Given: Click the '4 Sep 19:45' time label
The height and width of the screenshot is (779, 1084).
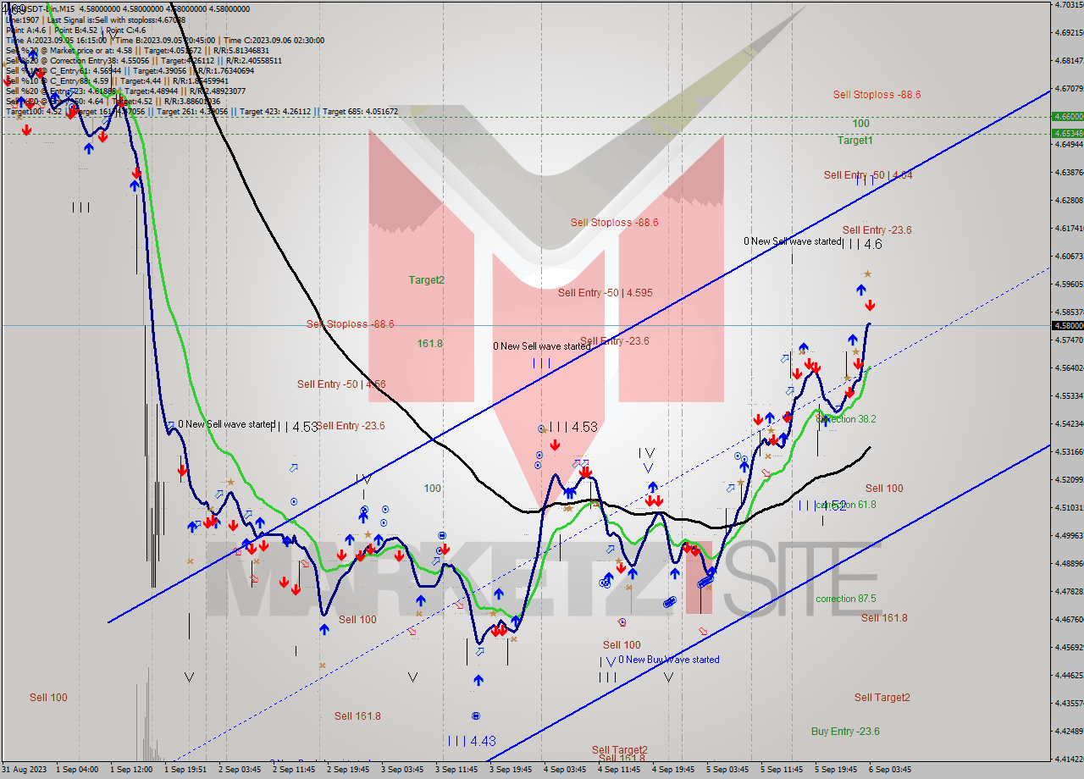Looking at the screenshot, I should coord(672,770).
